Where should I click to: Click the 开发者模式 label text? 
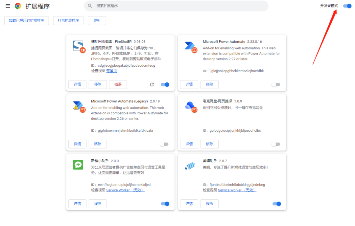329,6
